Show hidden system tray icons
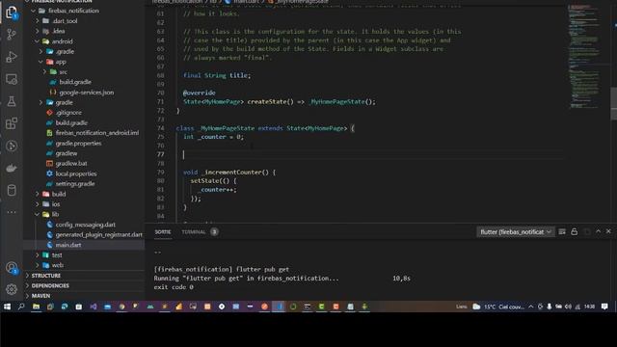The width and height of the screenshot is (617, 347). (x=531, y=307)
